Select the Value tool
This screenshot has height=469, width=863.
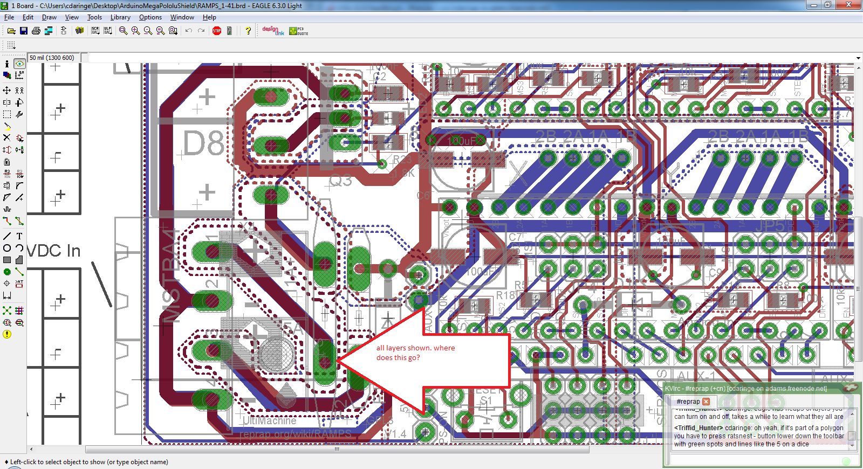pos(19,174)
